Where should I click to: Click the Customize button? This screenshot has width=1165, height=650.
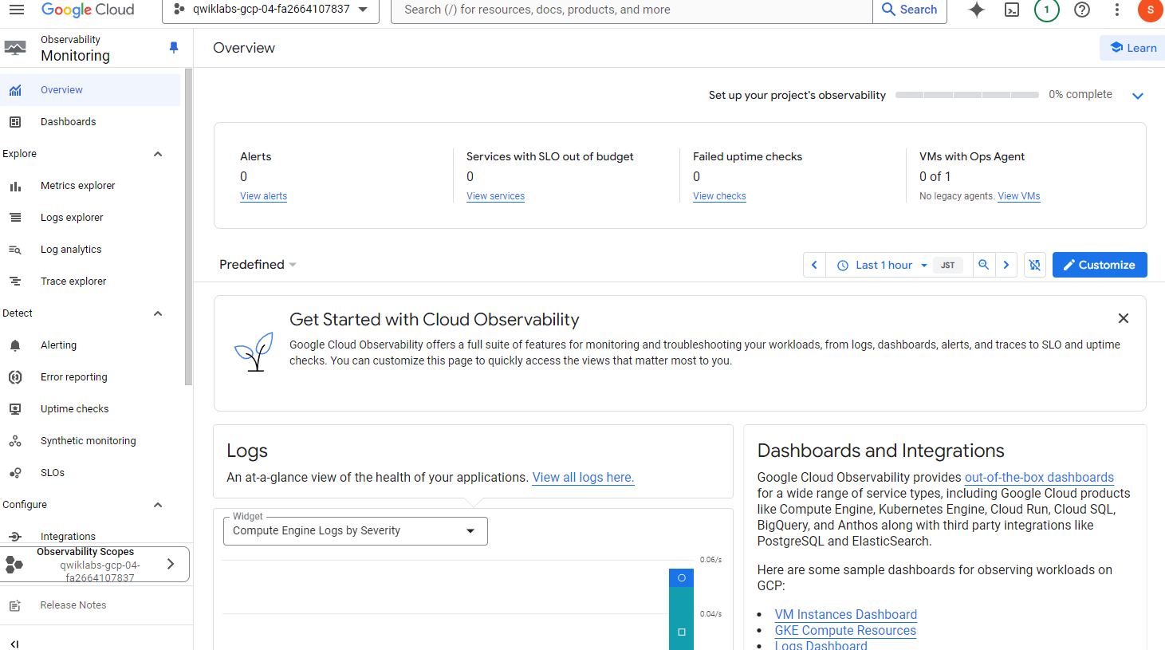click(1100, 265)
